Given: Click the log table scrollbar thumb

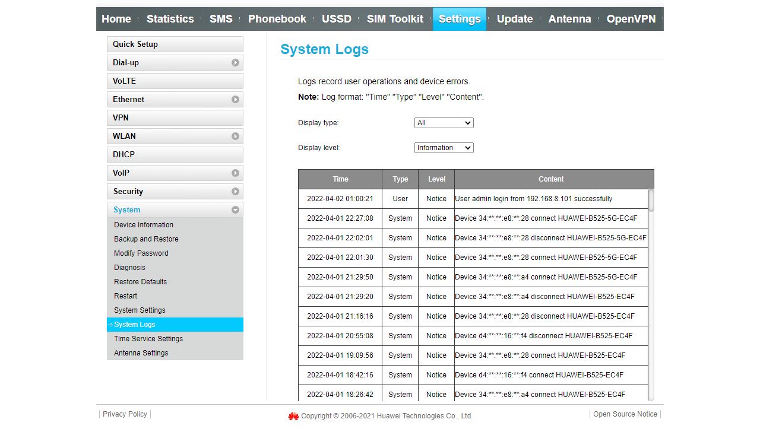Looking at the screenshot, I should 651,200.
